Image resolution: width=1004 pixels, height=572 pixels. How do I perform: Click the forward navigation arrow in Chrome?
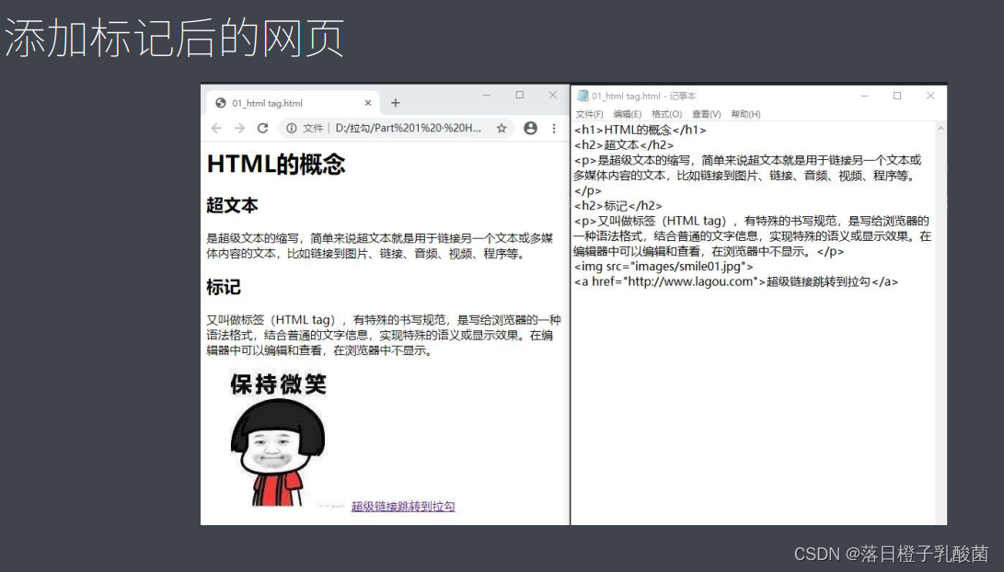(x=239, y=129)
